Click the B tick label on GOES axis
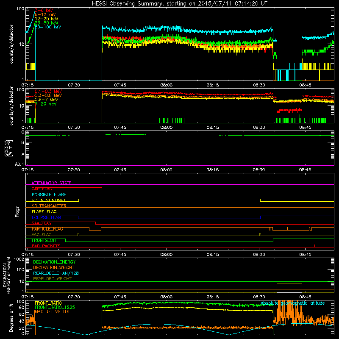 pos(23,142)
